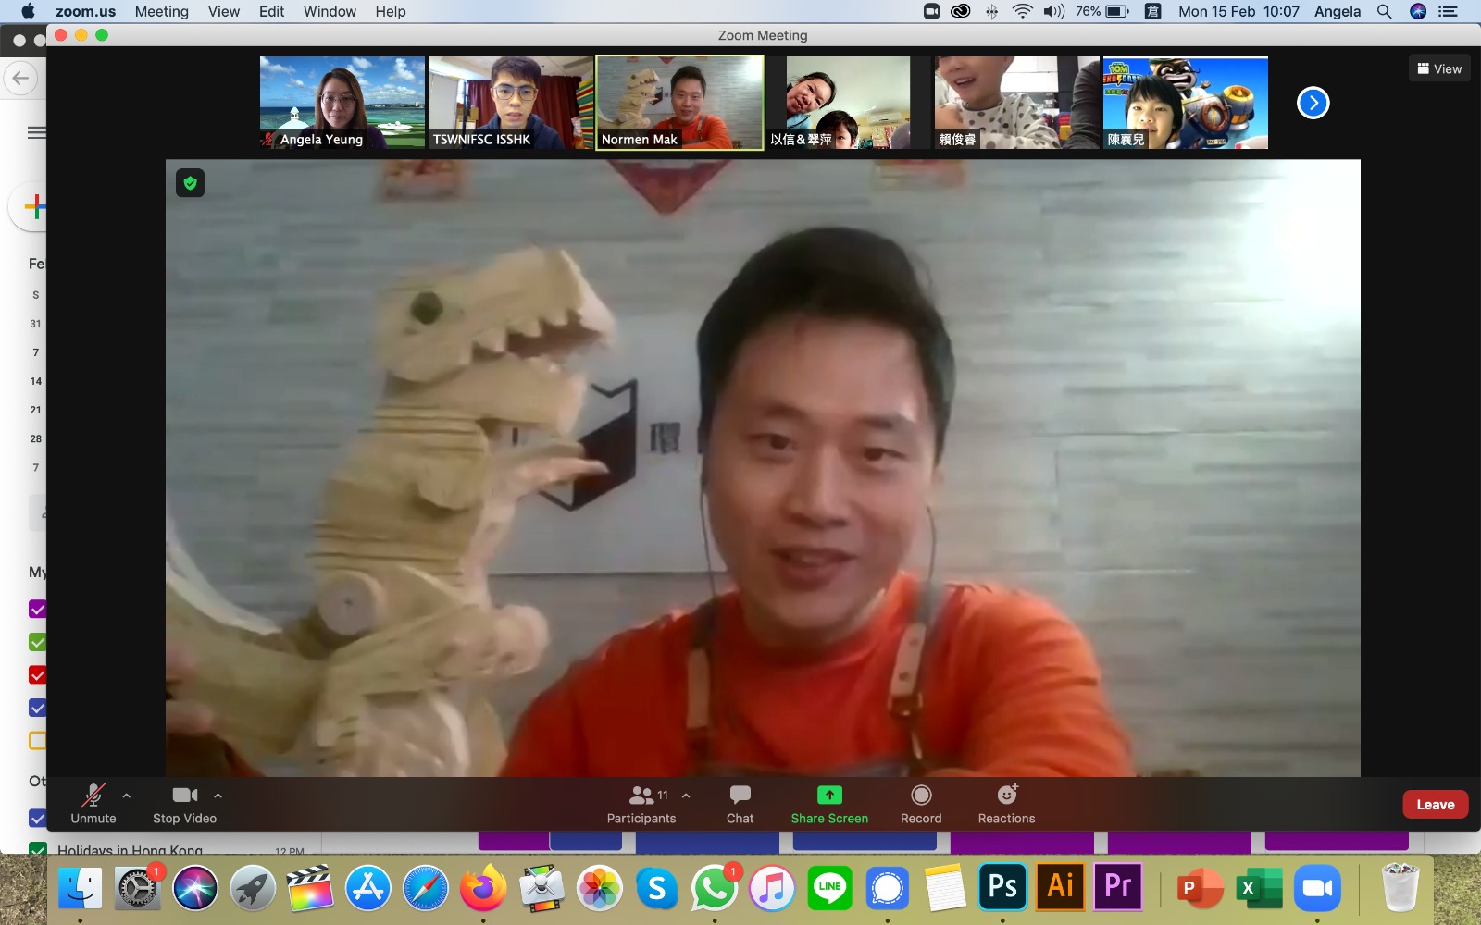
Task: Open the Window menu in menu bar
Action: coord(330,11)
